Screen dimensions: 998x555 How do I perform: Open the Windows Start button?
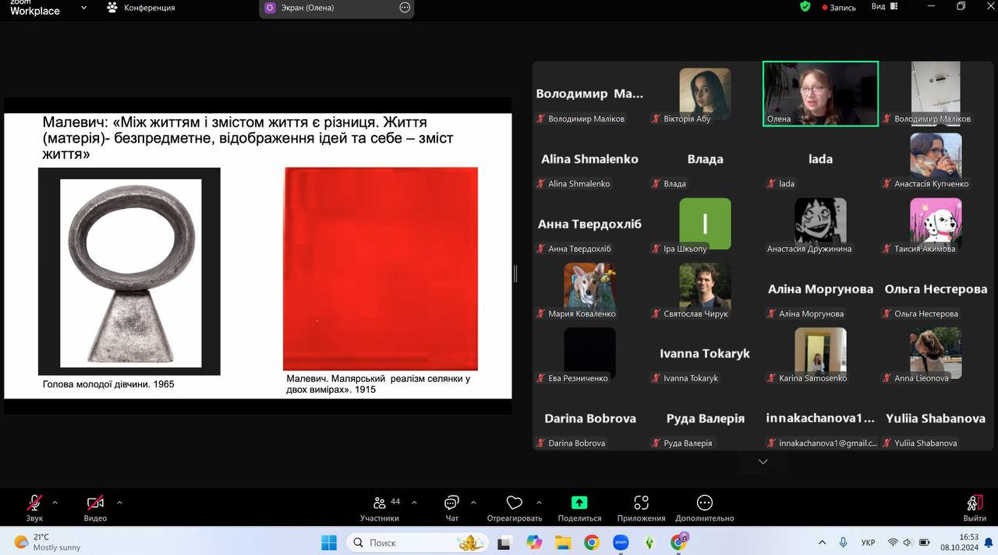329,542
